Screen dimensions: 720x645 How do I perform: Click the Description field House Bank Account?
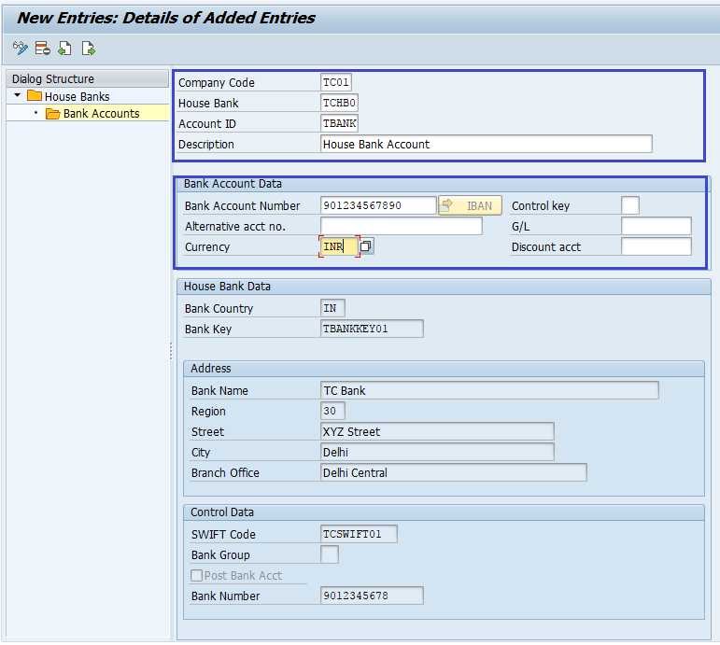[487, 144]
